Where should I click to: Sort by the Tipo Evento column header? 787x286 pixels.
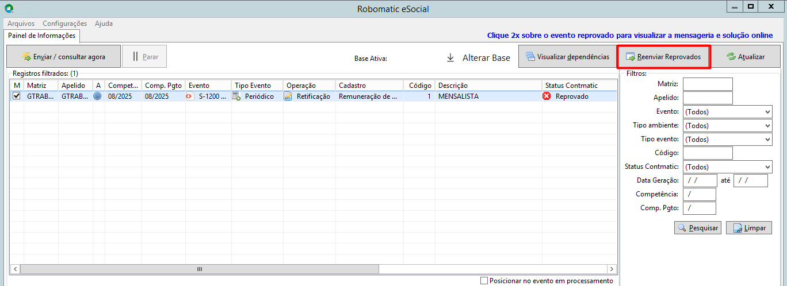[257, 86]
